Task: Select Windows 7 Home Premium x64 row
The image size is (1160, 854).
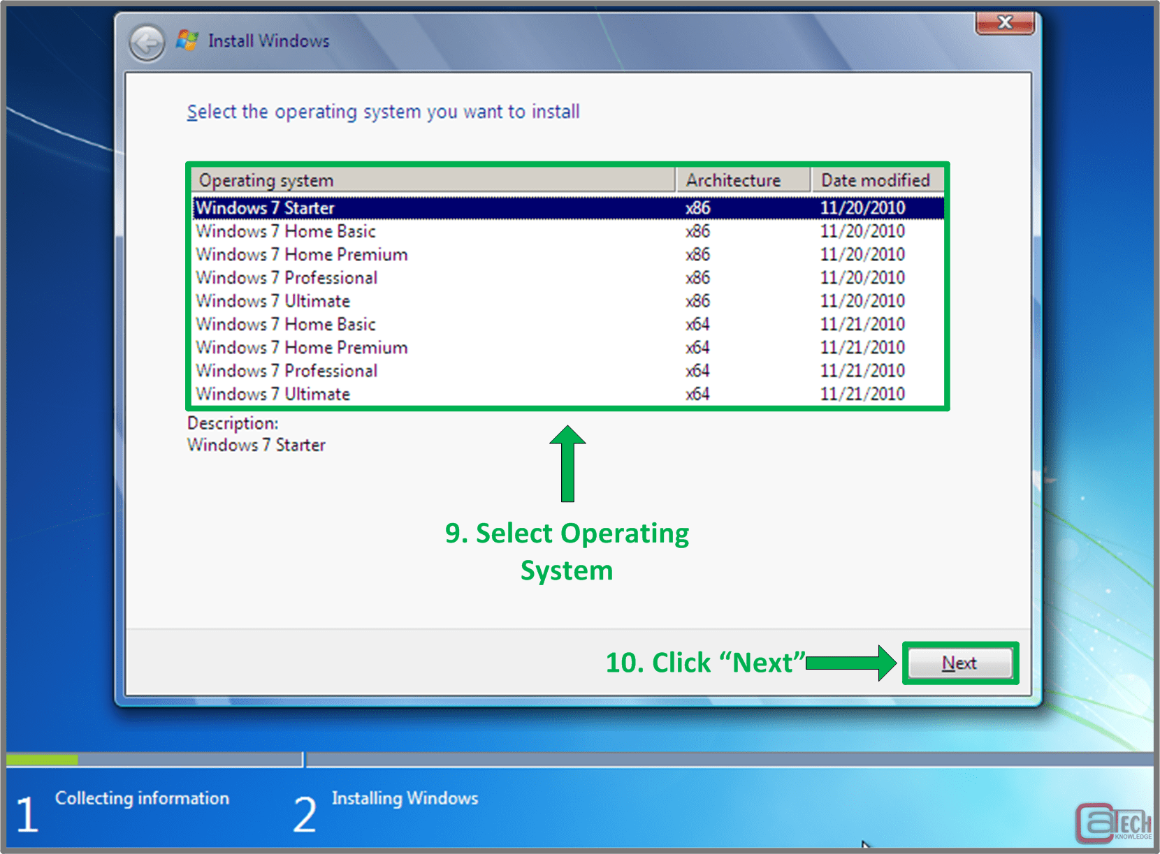Action: (568, 348)
